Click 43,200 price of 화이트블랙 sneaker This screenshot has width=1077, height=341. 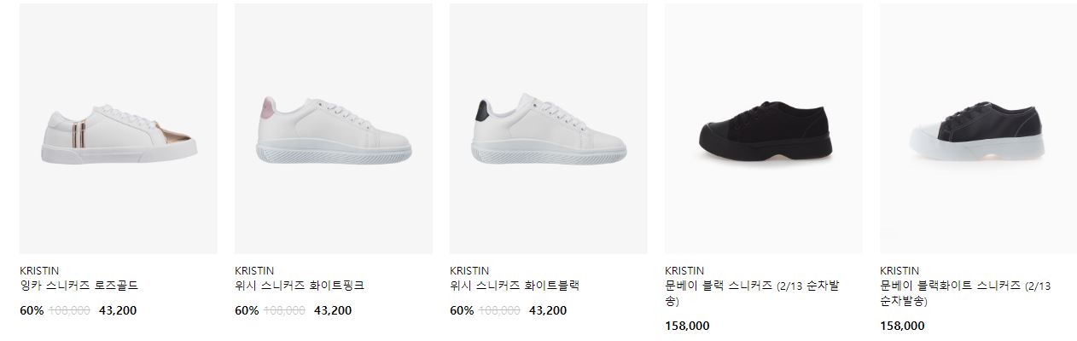click(548, 310)
